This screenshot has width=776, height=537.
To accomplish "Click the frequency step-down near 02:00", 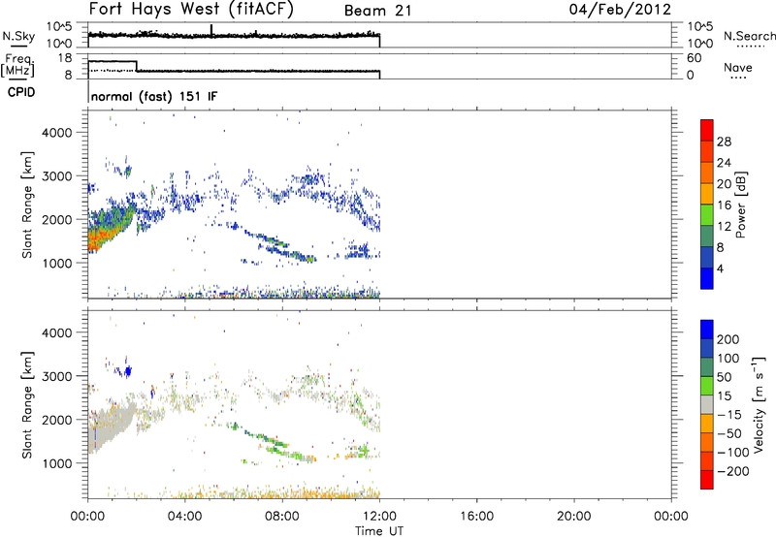I will tap(137, 66).
